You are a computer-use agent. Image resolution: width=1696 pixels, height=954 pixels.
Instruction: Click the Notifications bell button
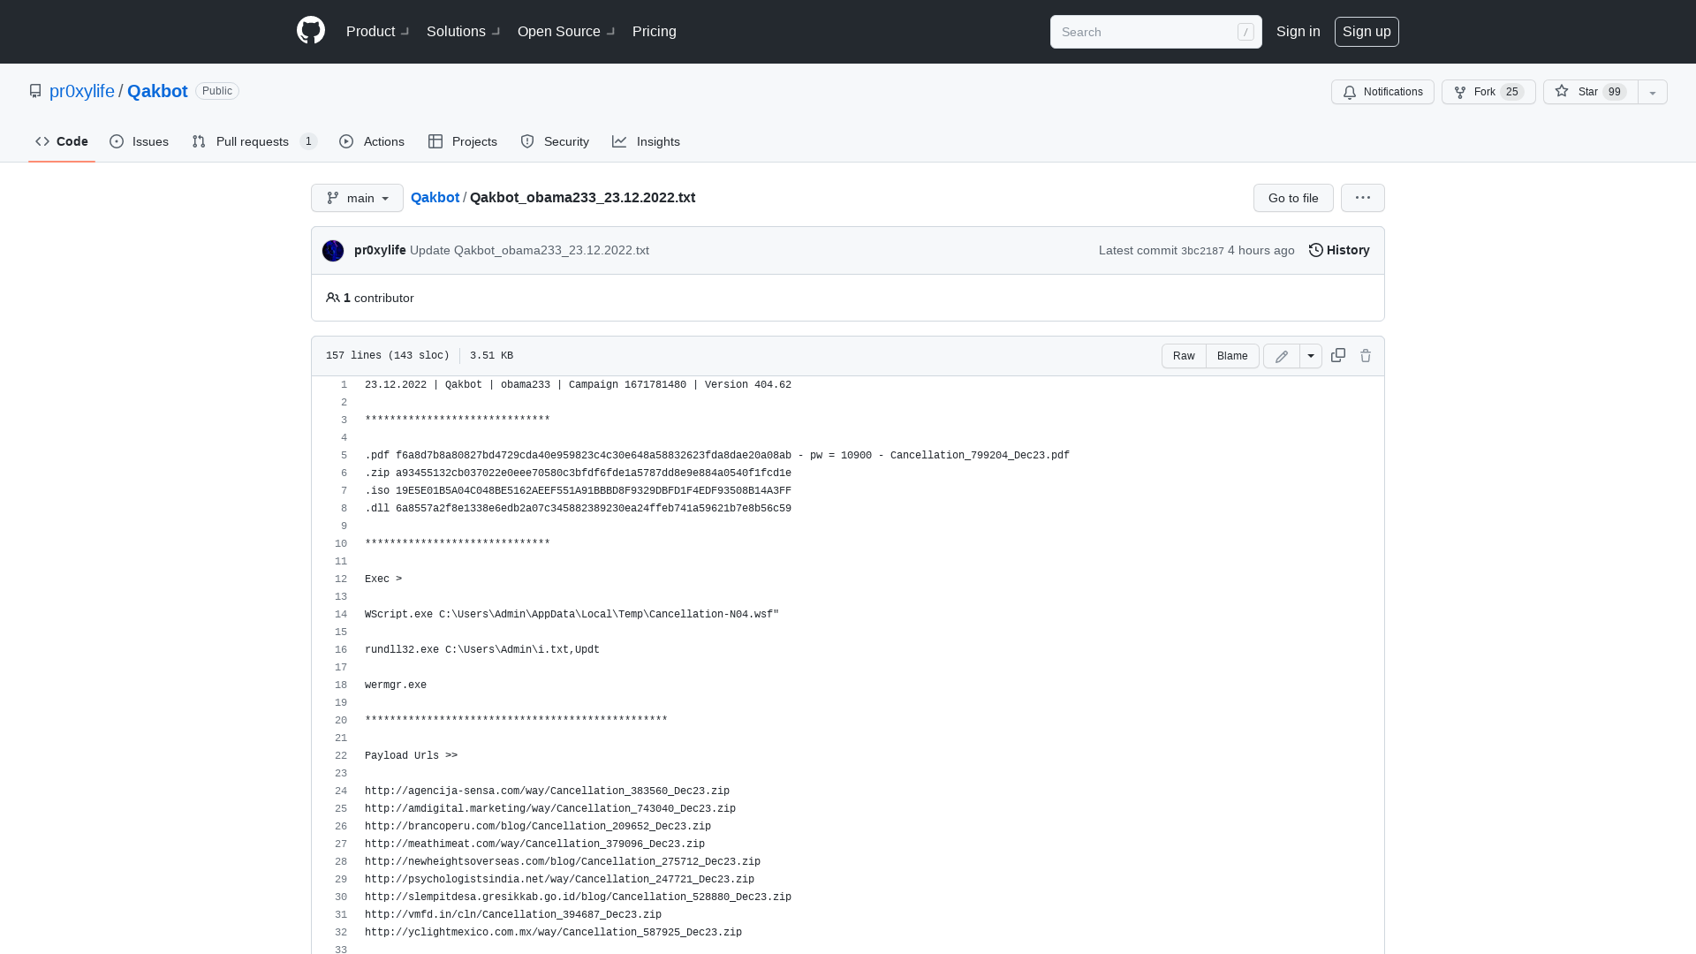pyautogui.click(x=1382, y=92)
